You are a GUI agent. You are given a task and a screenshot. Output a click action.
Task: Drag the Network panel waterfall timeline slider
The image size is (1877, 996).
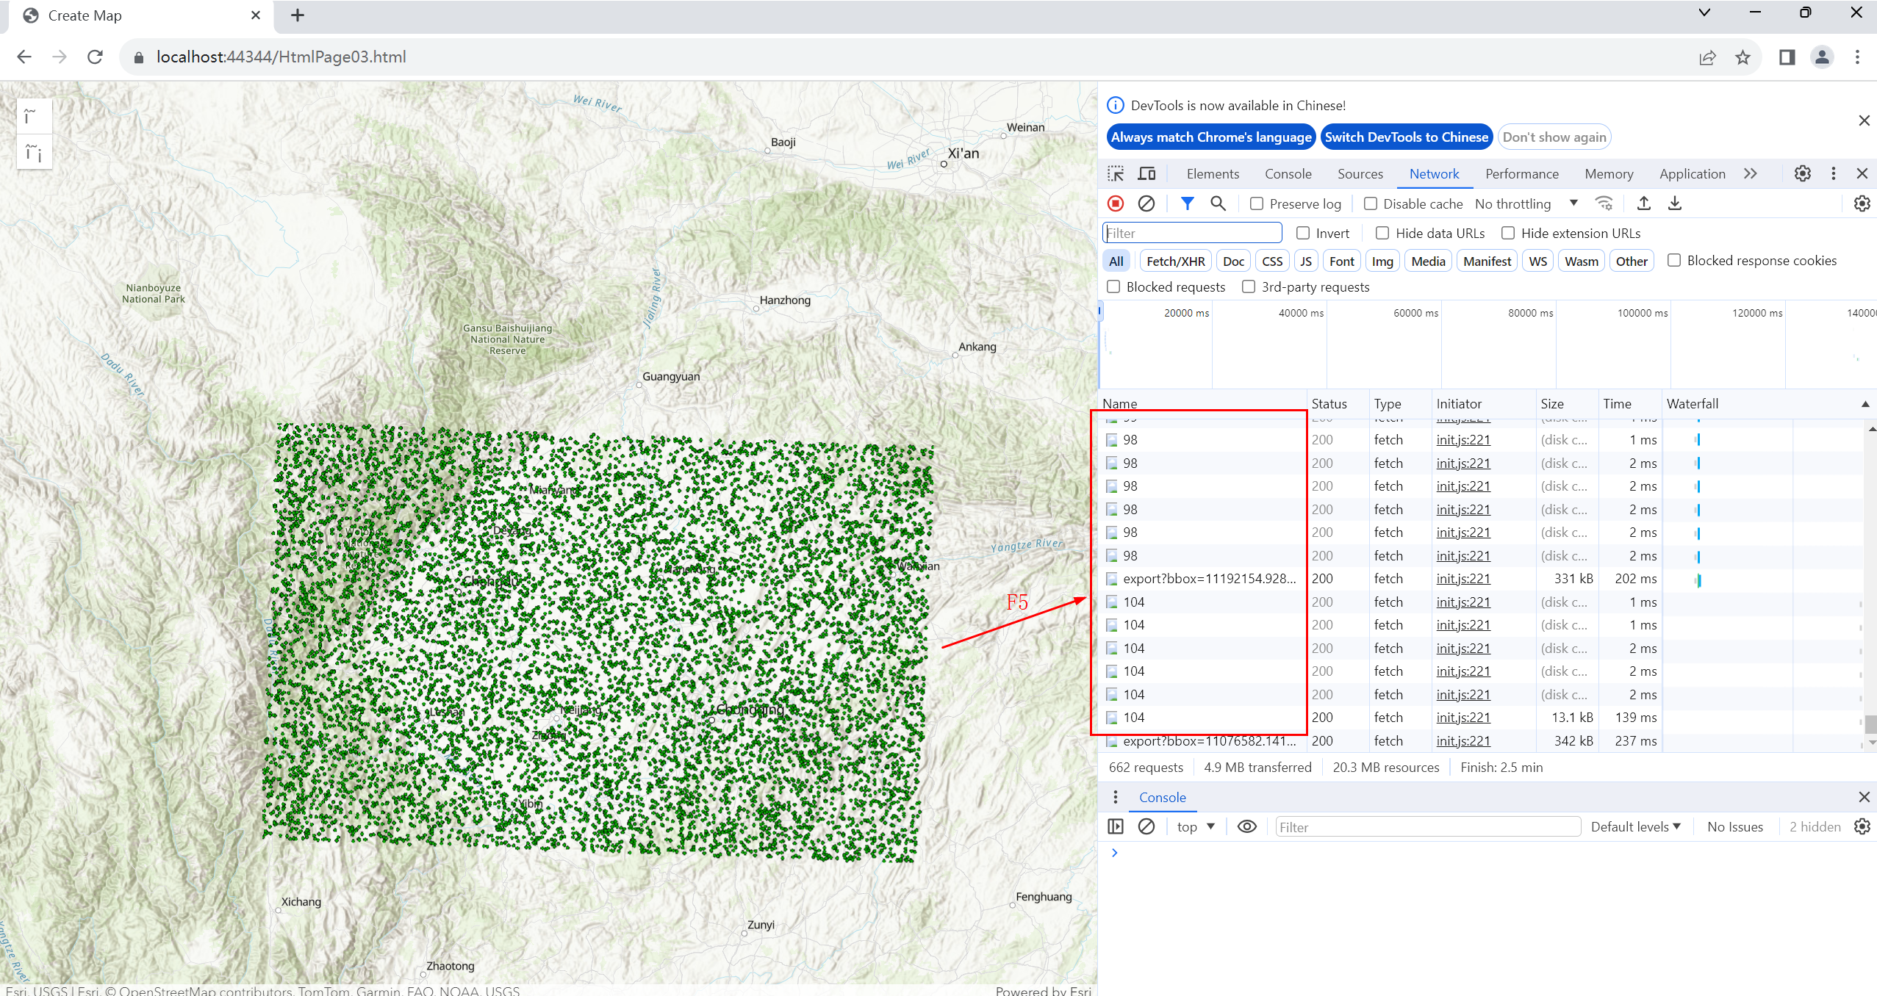(1100, 311)
